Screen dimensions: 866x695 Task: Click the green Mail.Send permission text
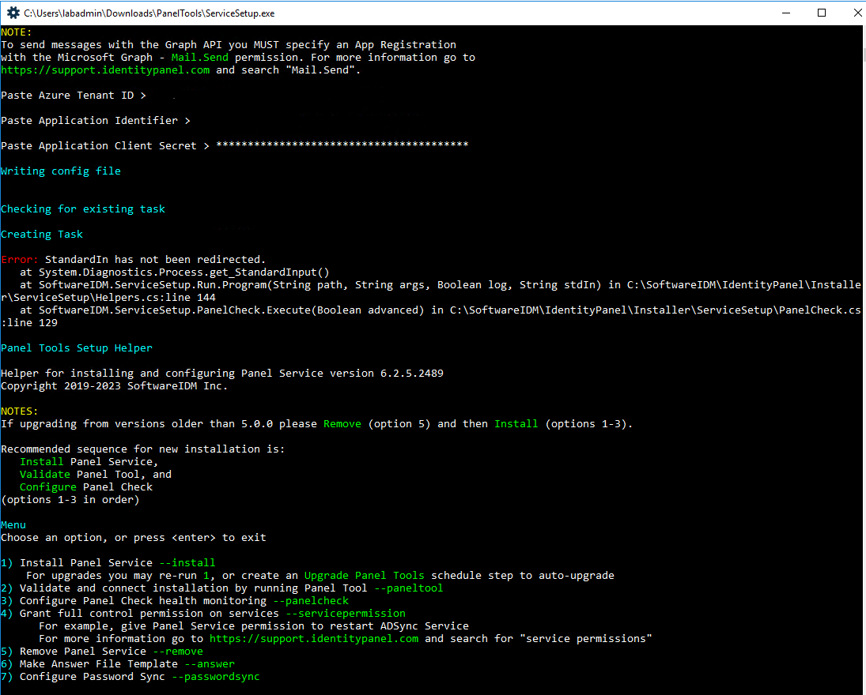pos(199,58)
